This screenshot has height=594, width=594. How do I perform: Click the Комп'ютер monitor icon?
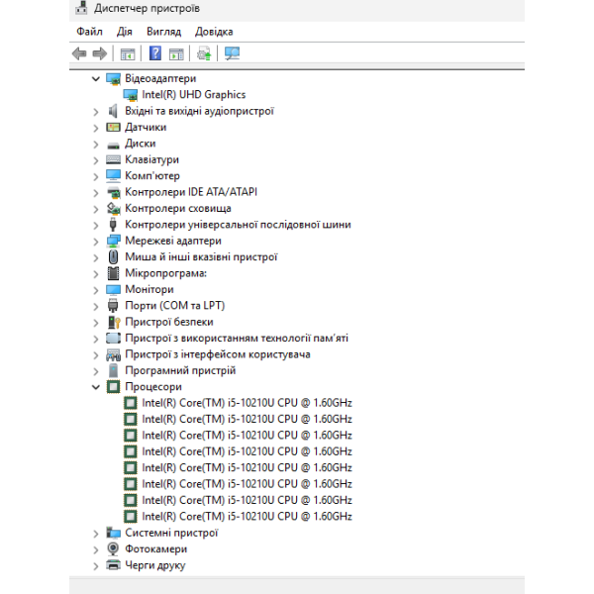tap(113, 176)
